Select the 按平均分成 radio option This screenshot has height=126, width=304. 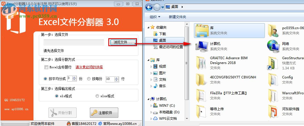pyautogui.click(x=45, y=79)
